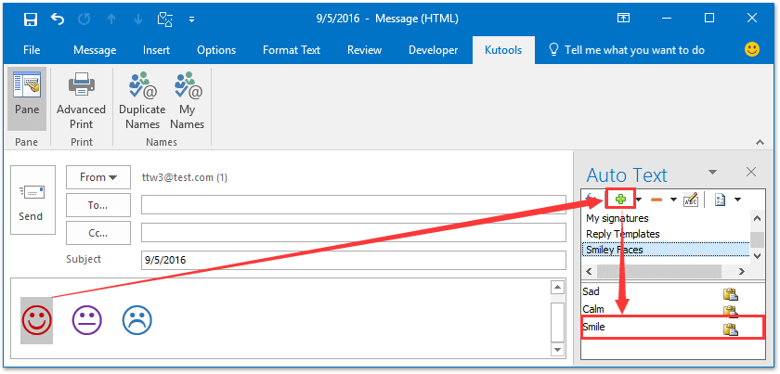Click into the Subject field

(353, 260)
